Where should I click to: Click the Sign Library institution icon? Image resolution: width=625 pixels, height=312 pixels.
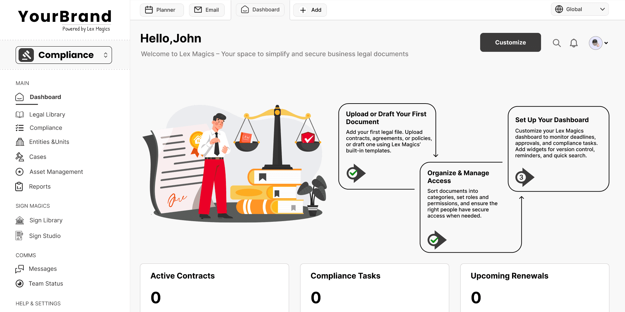[20, 220]
